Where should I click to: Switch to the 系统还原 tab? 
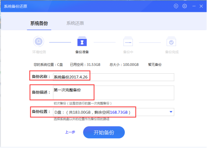pyautogui.click(x=75, y=24)
